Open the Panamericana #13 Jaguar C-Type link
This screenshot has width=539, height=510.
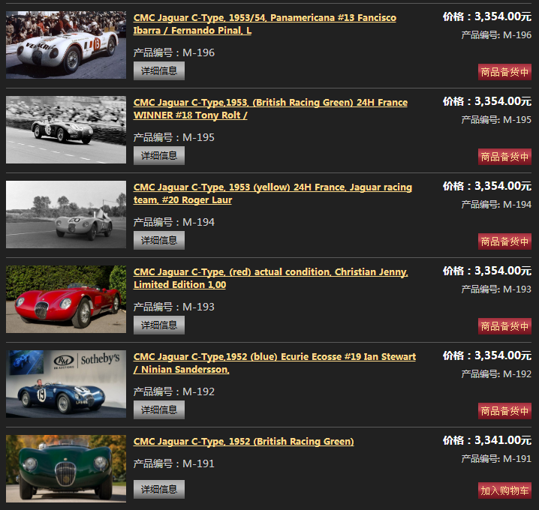tap(265, 24)
